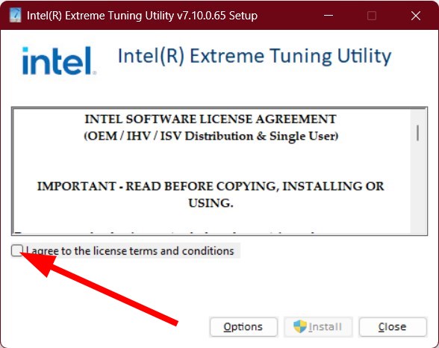Check the license agreement checkbox
This screenshot has height=348, width=439.
[17, 250]
